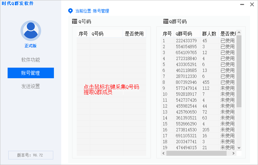
Task: Click the vertical scrollbar thumb in group list
Action: 239,71
